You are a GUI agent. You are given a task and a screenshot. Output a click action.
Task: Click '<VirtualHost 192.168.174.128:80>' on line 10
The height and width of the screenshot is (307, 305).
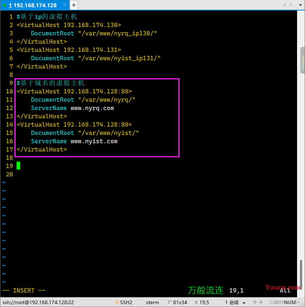pyautogui.click(x=74, y=91)
